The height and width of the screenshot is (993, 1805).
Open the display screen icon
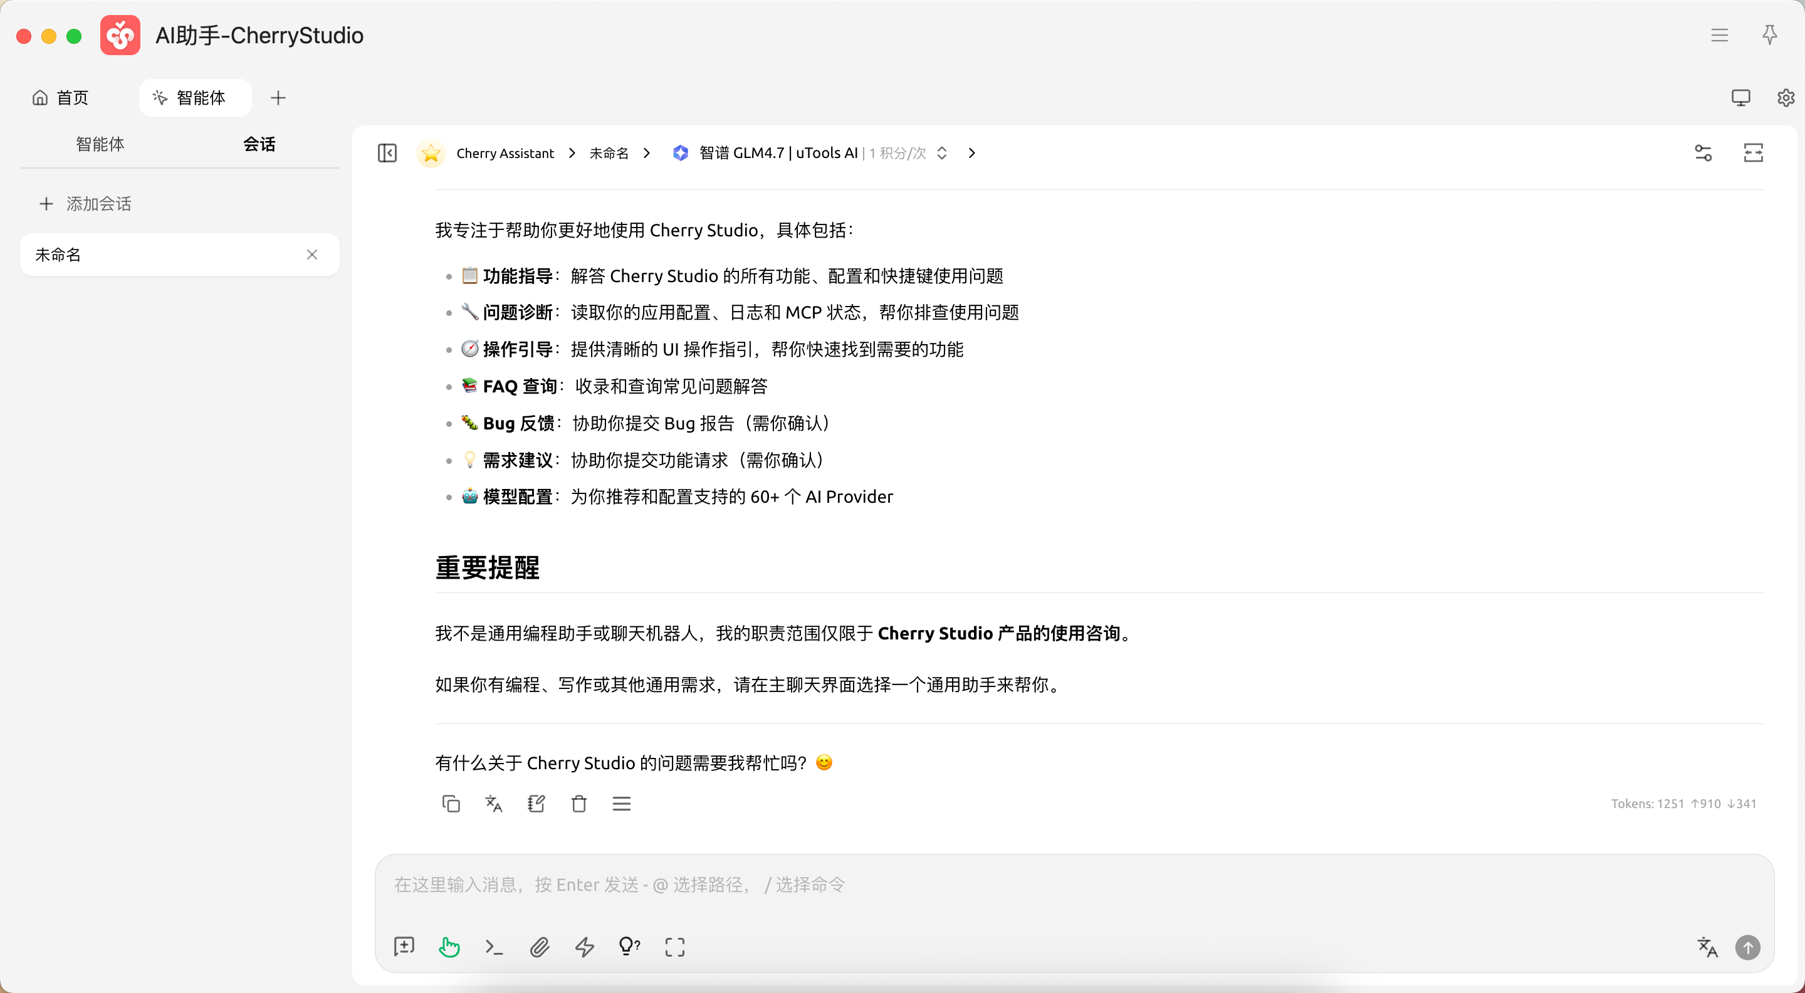click(x=1740, y=97)
